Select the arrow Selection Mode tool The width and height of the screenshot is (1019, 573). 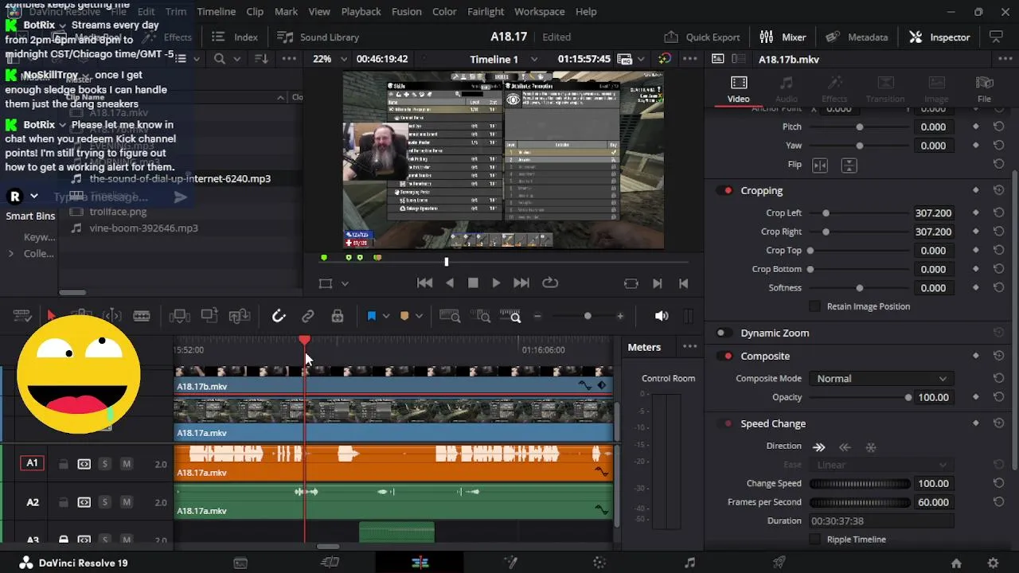51,316
